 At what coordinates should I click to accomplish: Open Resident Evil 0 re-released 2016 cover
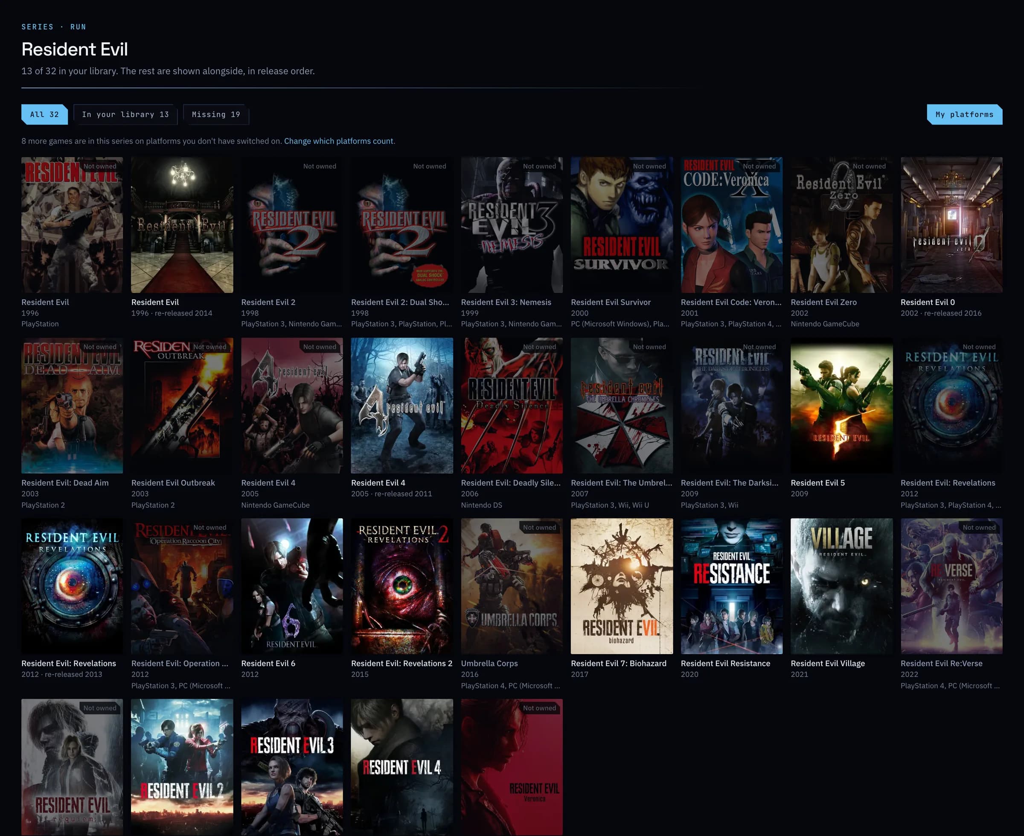952,225
